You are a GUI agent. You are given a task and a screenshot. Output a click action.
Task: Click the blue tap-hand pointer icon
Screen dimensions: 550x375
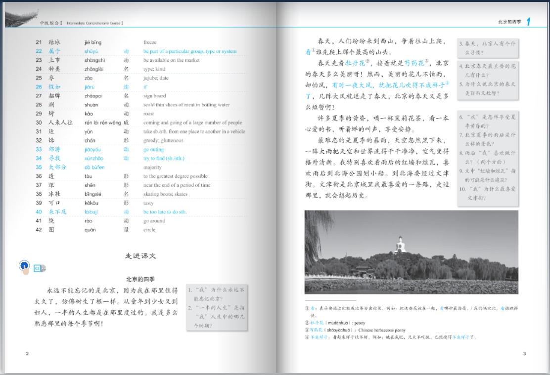click(24, 266)
